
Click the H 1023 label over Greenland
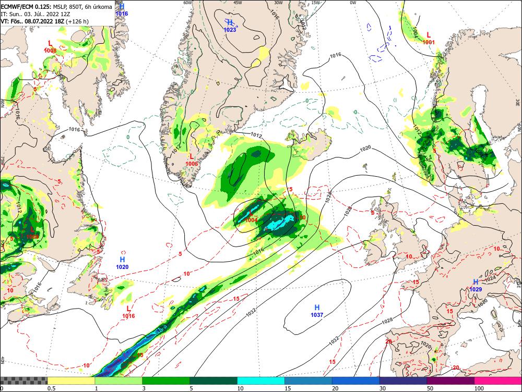click(x=230, y=26)
